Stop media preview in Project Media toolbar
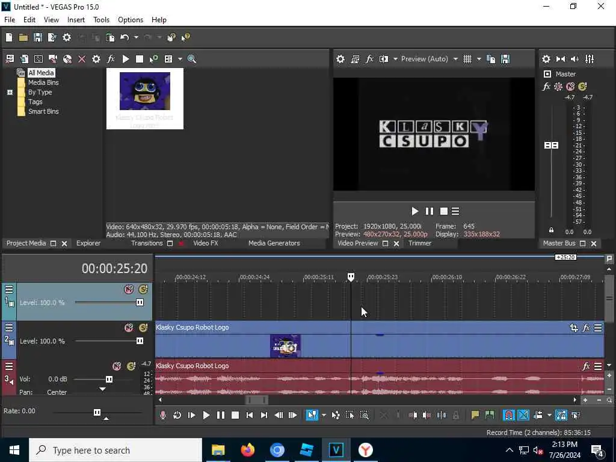The image size is (616, 462). 140,59
